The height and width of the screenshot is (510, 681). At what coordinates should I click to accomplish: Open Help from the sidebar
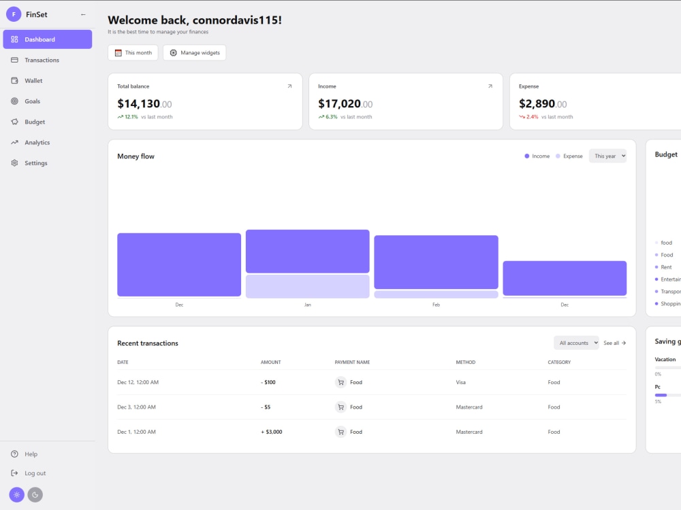[48, 454]
